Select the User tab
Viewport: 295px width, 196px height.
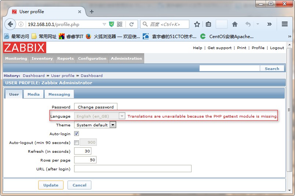(x=14, y=94)
